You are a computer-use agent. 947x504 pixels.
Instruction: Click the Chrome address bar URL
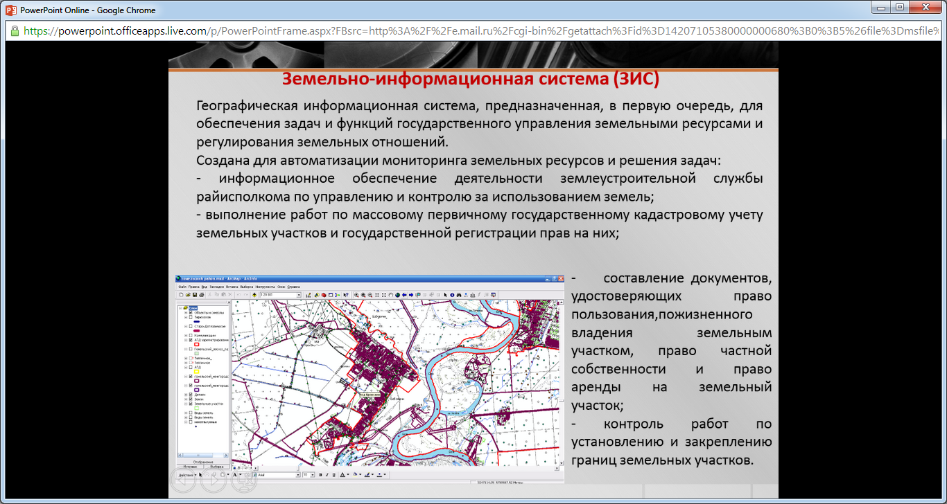tap(482, 31)
